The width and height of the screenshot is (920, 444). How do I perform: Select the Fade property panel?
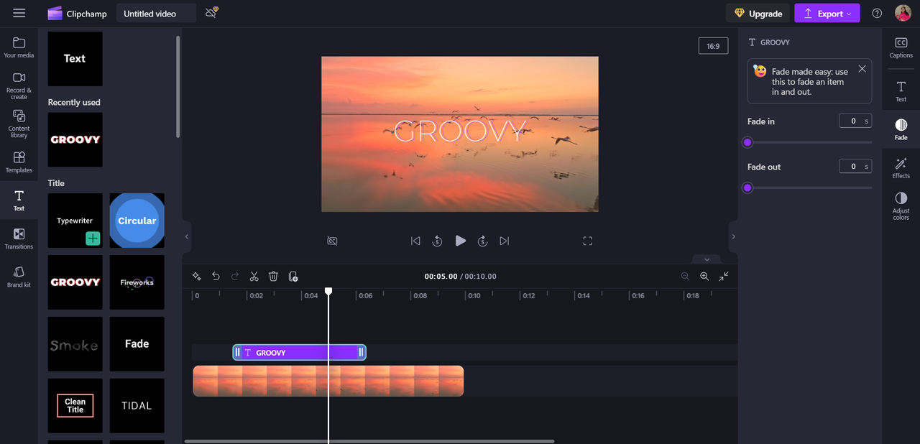[901, 130]
